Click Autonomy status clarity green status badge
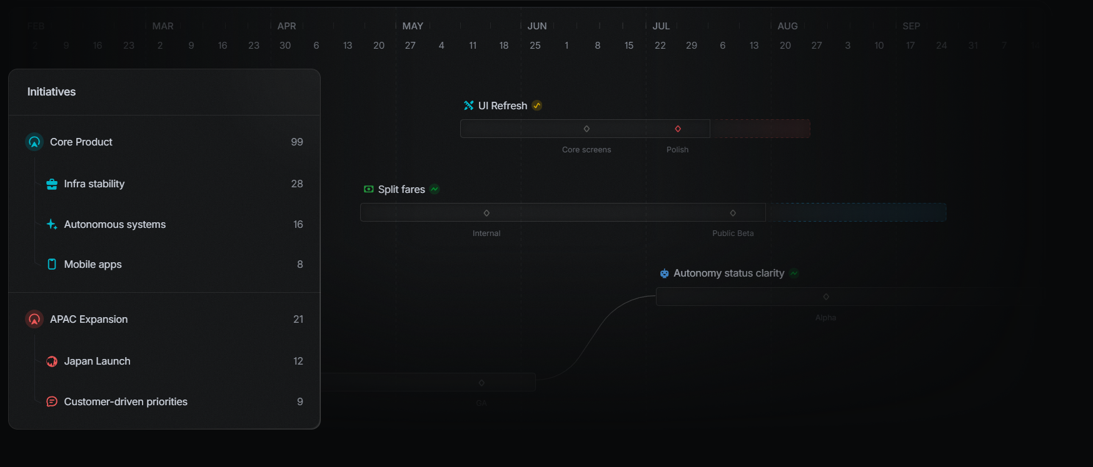 pyautogui.click(x=794, y=273)
